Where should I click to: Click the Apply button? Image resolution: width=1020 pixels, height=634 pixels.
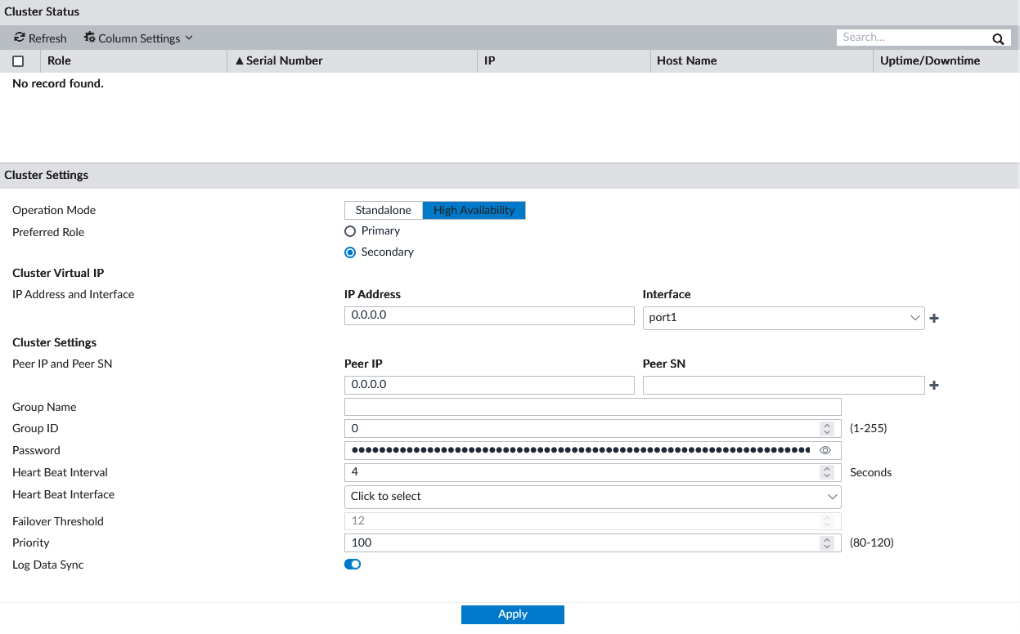[512, 614]
